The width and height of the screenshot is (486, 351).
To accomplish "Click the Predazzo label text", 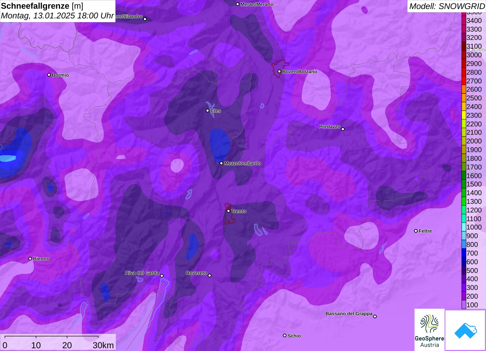I will (x=330, y=126).
